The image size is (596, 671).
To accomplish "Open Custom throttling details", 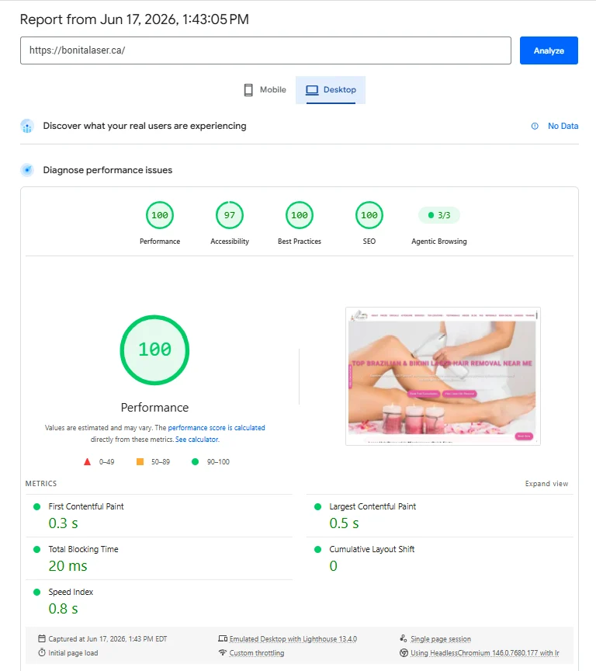I will point(257,653).
